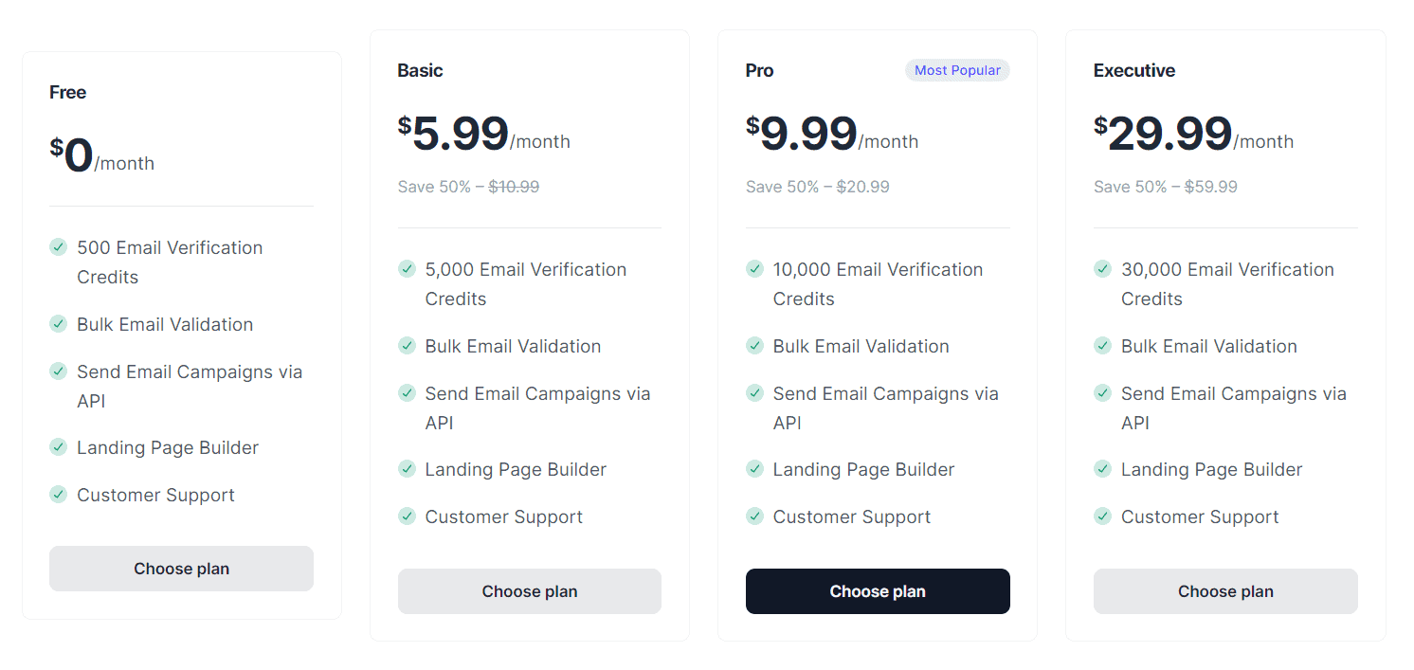This screenshot has height=670, width=1414.
Task: Click the $0/month price on the Free plan
Action: [x=100, y=156]
